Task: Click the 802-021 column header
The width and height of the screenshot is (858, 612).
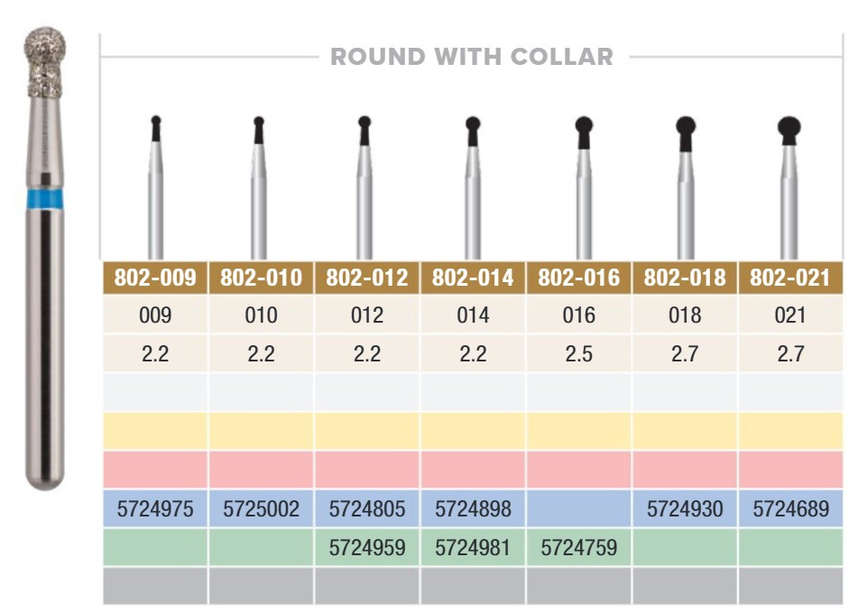Action: pyautogui.click(x=790, y=278)
